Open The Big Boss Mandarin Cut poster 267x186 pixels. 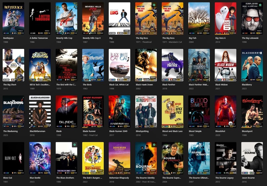(x=172, y=18)
